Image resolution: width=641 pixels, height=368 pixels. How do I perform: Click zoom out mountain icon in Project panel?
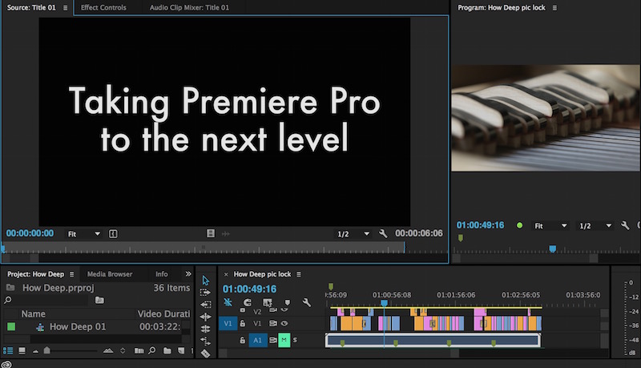click(35, 351)
